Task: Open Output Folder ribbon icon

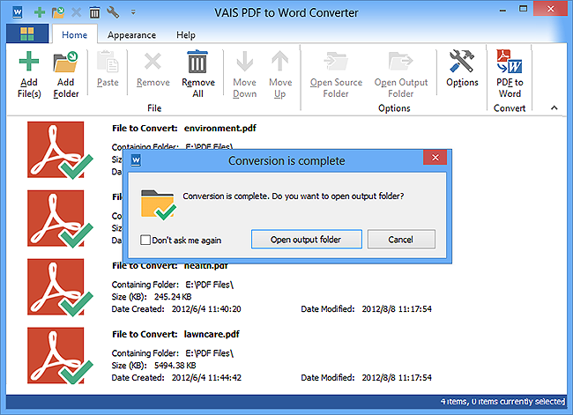Action: (x=400, y=61)
